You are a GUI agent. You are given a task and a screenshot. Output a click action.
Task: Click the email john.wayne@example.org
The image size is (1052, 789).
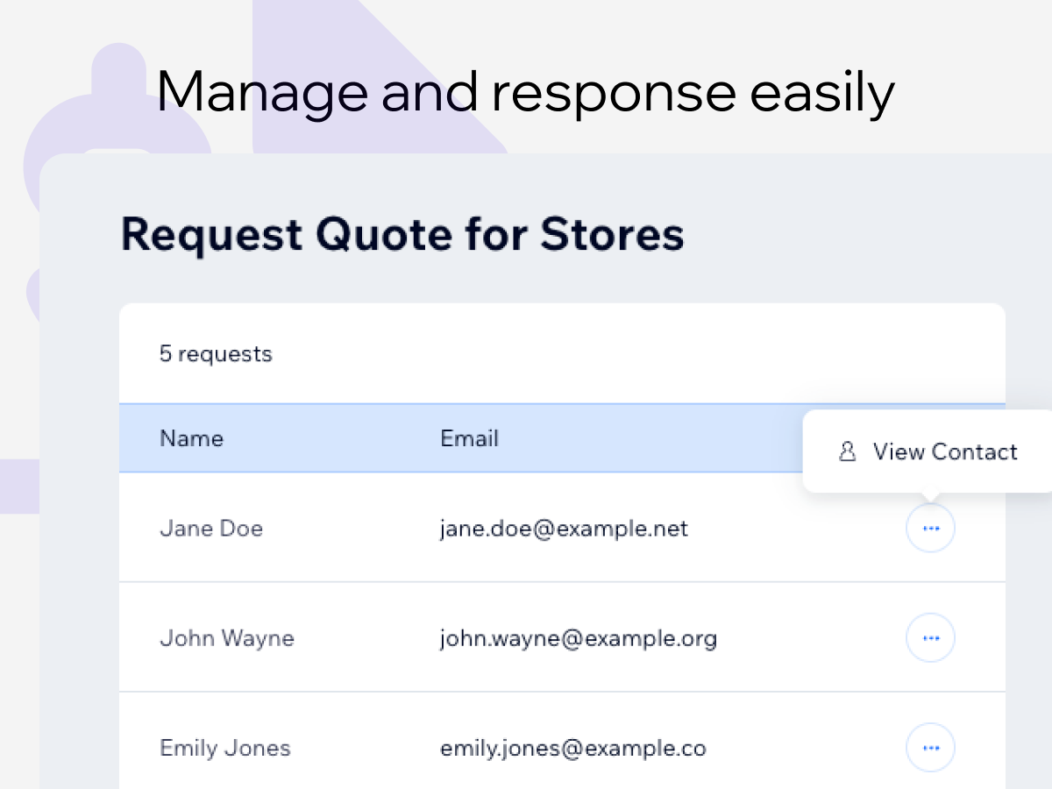click(x=579, y=638)
